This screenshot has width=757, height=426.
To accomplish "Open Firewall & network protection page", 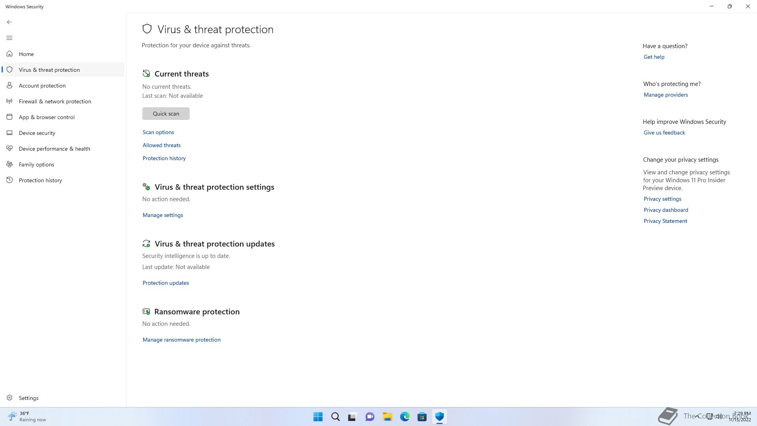I will point(63,101).
